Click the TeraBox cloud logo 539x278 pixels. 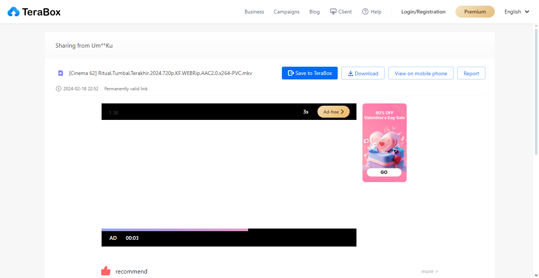[13, 11]
